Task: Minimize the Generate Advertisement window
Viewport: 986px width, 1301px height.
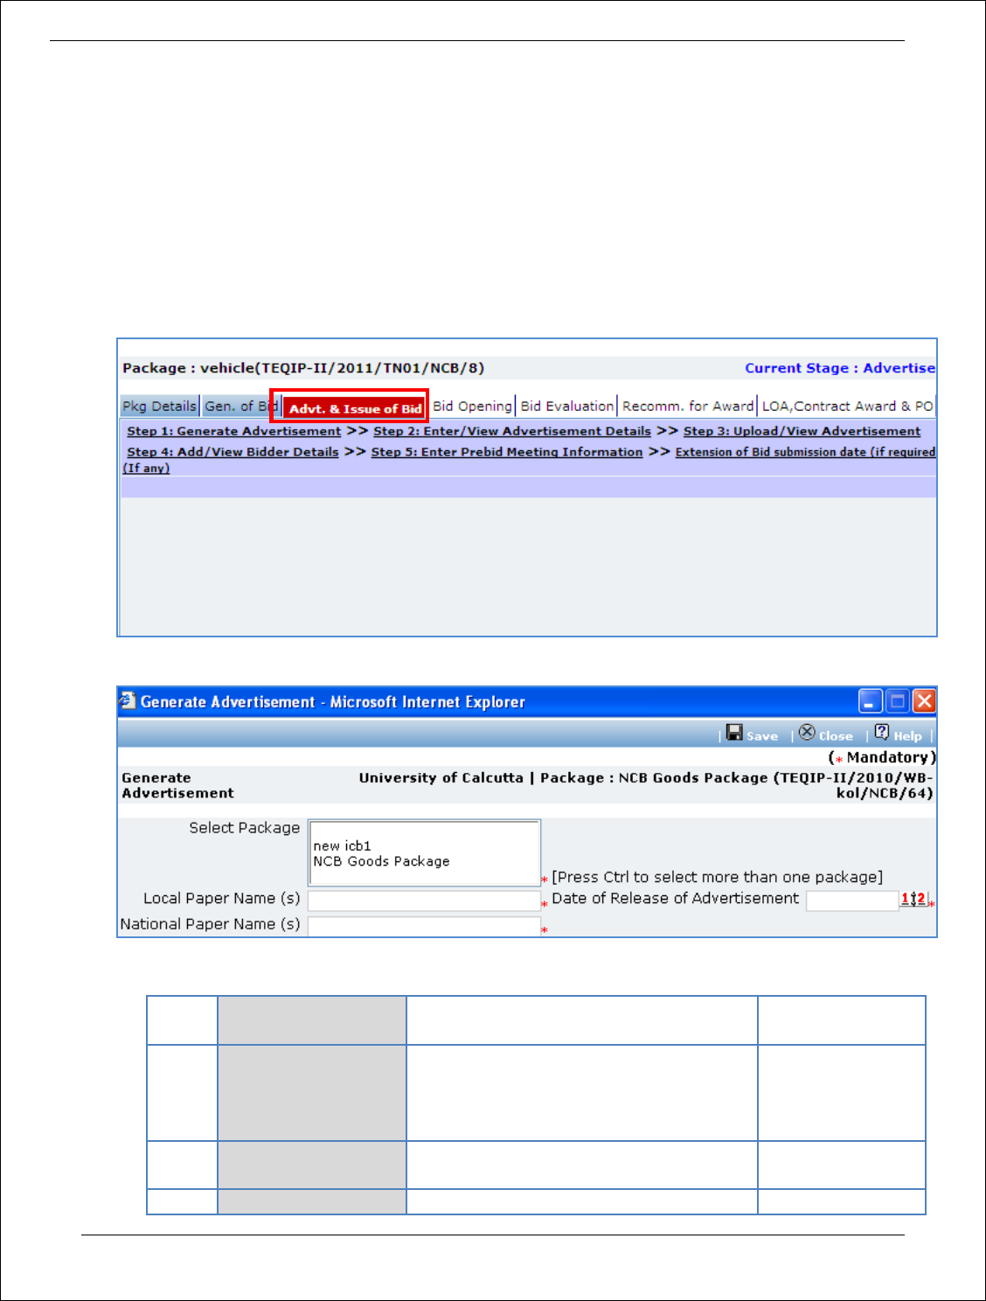Action: click(871, 701)
